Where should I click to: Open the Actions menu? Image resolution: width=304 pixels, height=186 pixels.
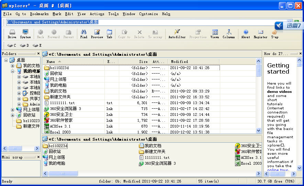click(x=97, y=14)
